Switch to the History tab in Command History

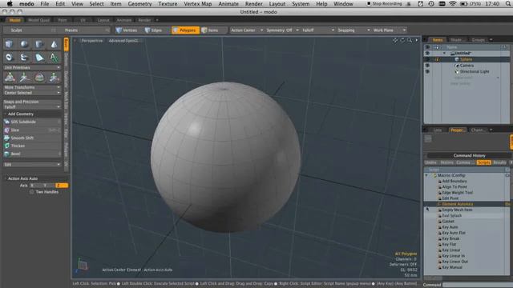pos(446,162)
